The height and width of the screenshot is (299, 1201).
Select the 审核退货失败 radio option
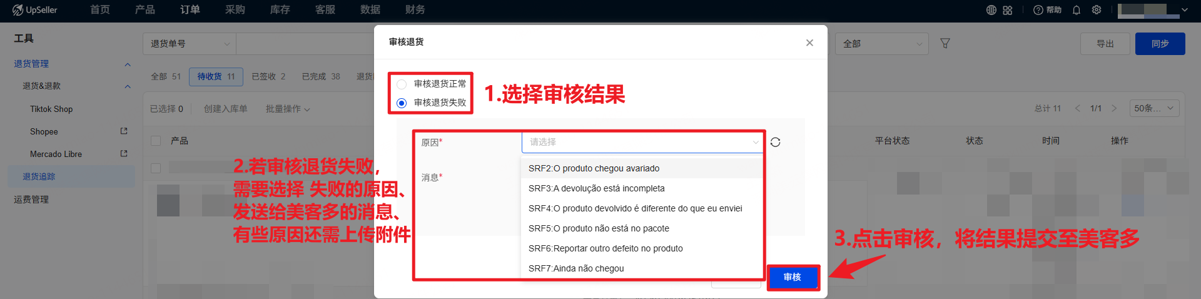tap(402, 103)
